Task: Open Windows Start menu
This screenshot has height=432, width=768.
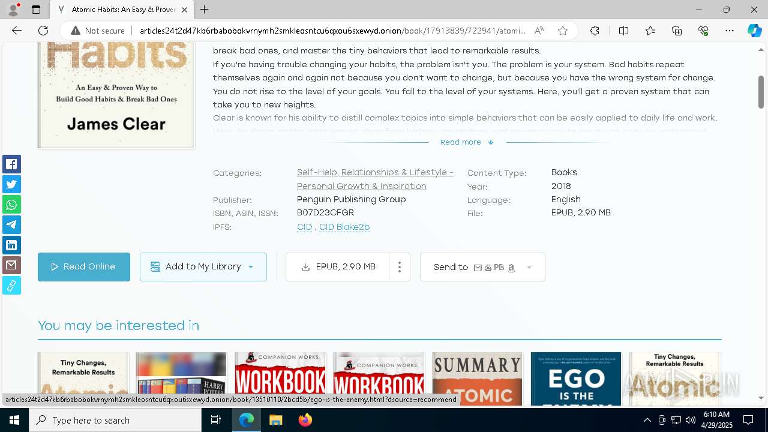Action: (14, 420)
